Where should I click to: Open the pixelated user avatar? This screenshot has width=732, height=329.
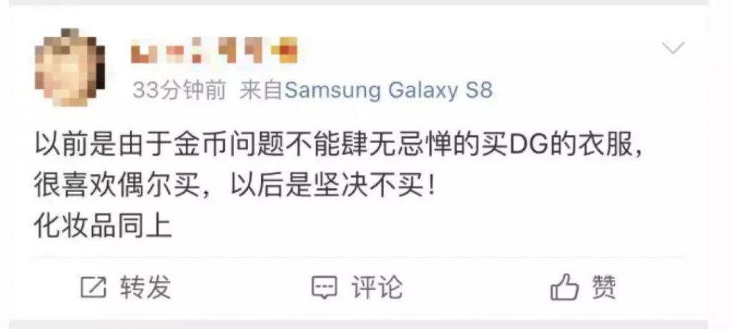click(70, 67)
